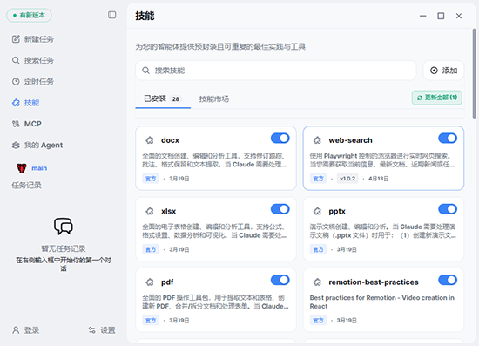Open 定时任务 in the sidebar
479x346 pixels.
[39, 82]
